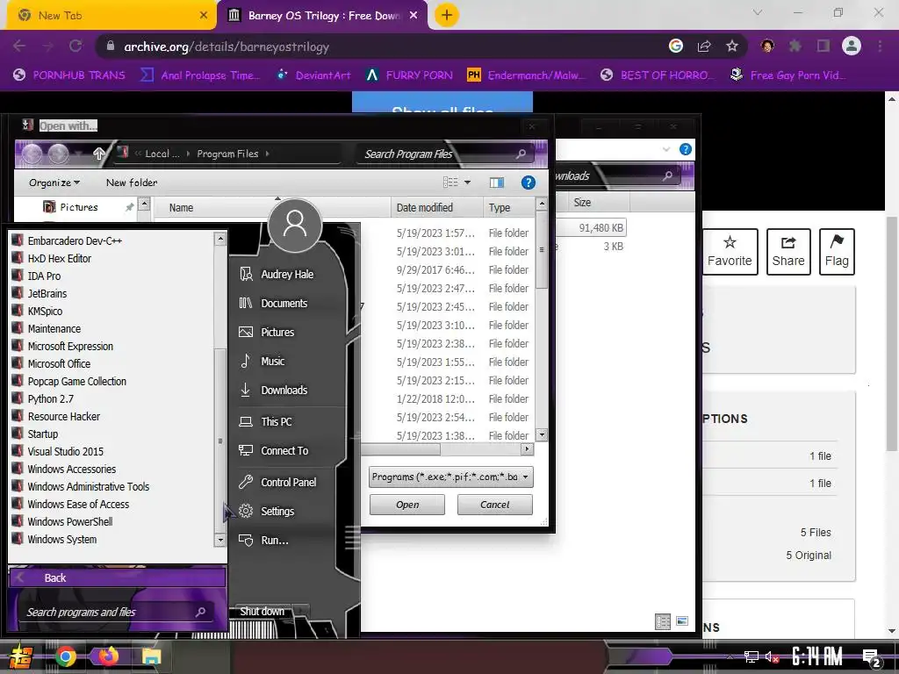899x674 pixels.
Task: Open Pictures from the Start menu
Action: (x=277, y=332)
